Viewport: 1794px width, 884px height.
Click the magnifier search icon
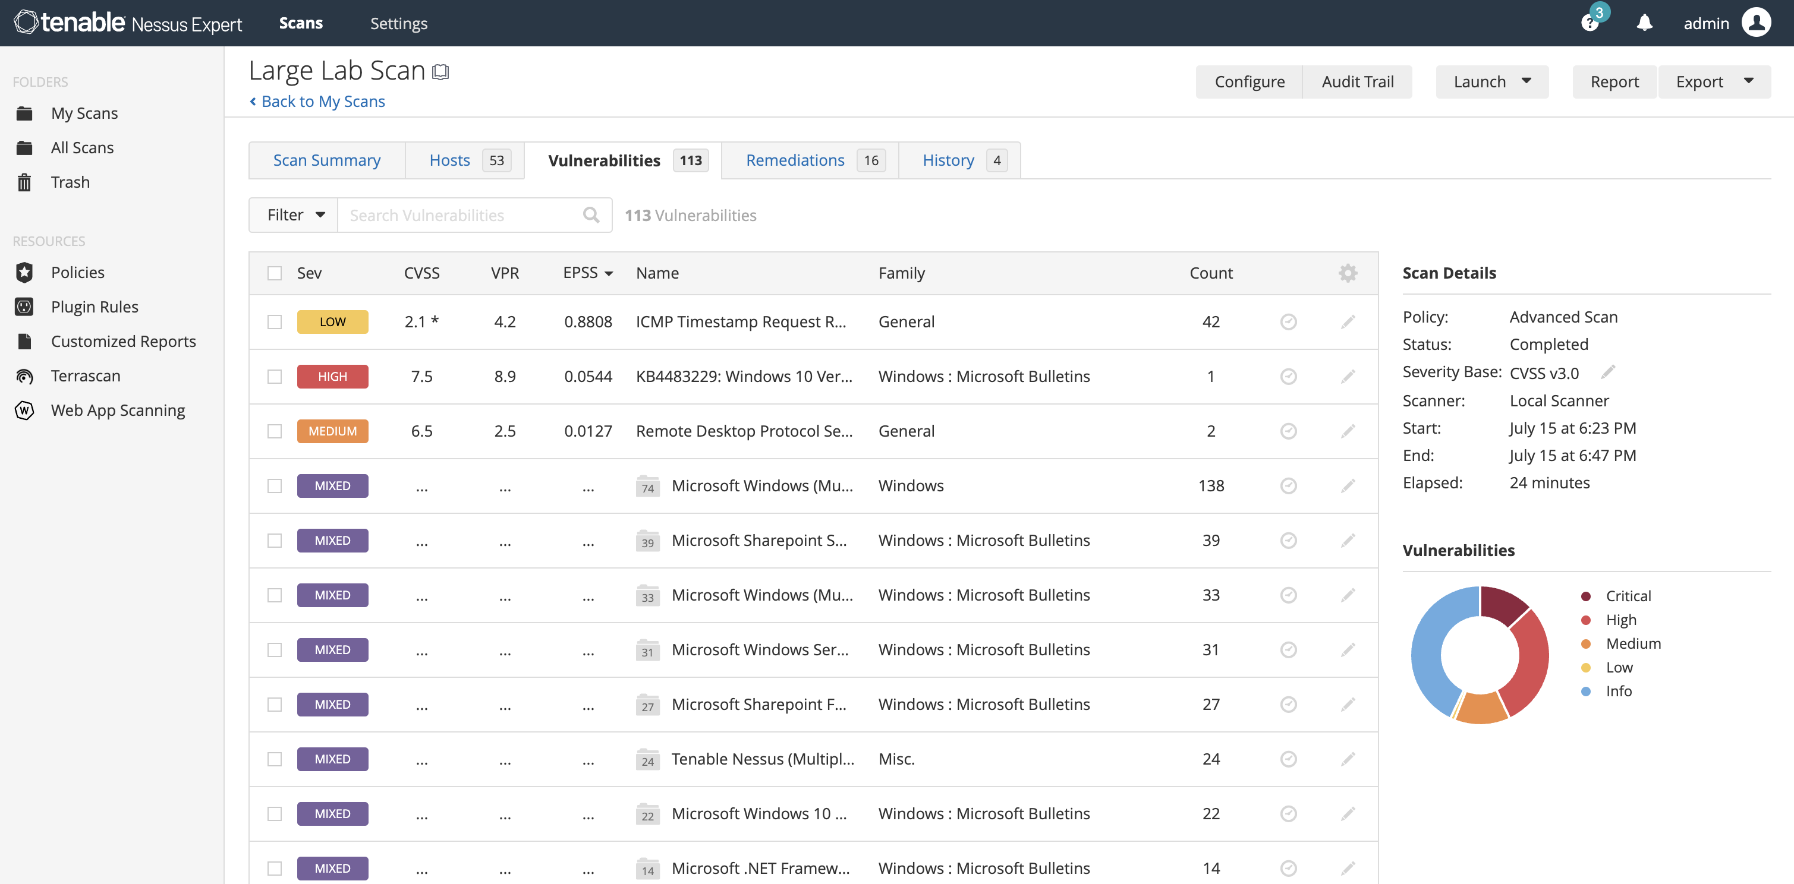coord(591,215)
